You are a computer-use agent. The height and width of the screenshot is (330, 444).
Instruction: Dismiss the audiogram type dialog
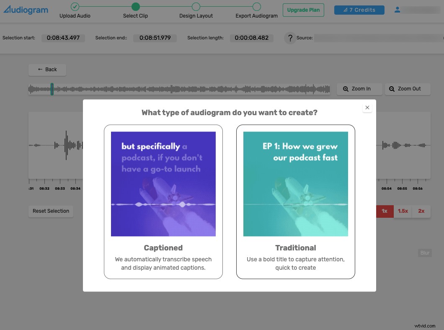click(367, 108)
